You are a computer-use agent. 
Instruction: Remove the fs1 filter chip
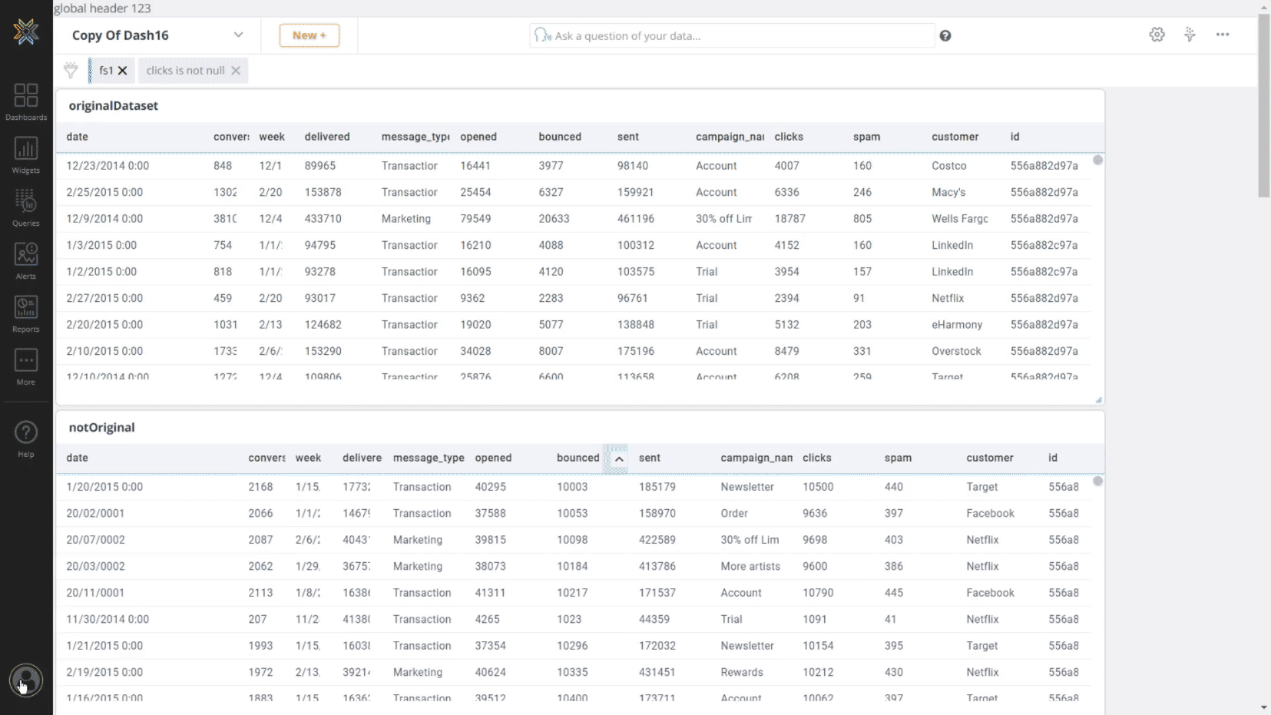(122, 71)
